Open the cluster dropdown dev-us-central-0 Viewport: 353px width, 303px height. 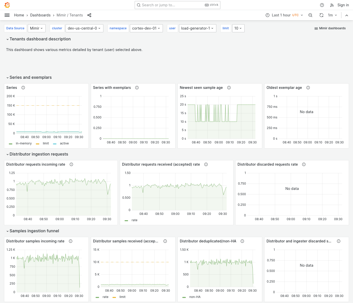pyautogui.click(x=84, y=28)
